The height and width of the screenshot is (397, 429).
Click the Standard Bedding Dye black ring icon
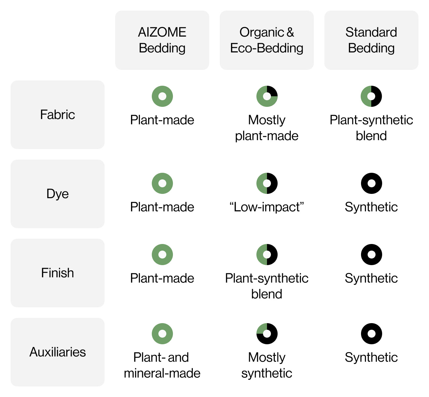[x=371, y=183]
